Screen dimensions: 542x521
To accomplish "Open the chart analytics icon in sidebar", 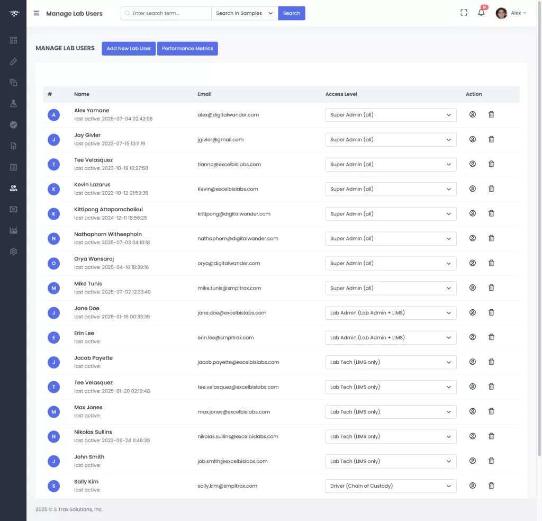I will pos(13,230).
